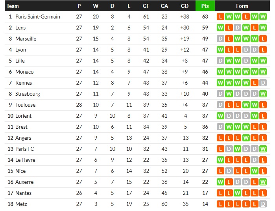Sort by the GD column header
The height and width of the screenshot is (211, 275).
point(185,6)
